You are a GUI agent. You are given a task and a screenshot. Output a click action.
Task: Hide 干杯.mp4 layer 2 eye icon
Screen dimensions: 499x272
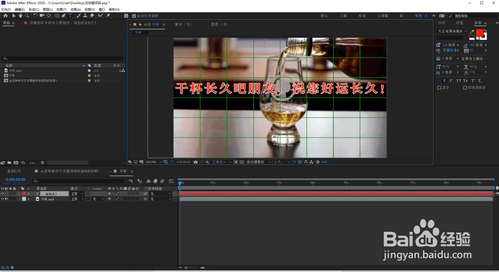pos(3,199)
